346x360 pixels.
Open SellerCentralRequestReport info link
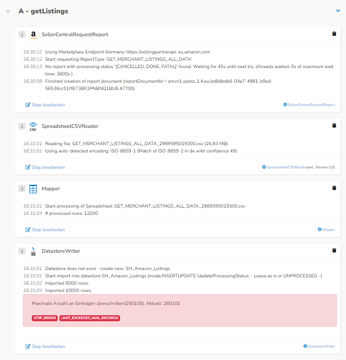[x=309, y=105]
